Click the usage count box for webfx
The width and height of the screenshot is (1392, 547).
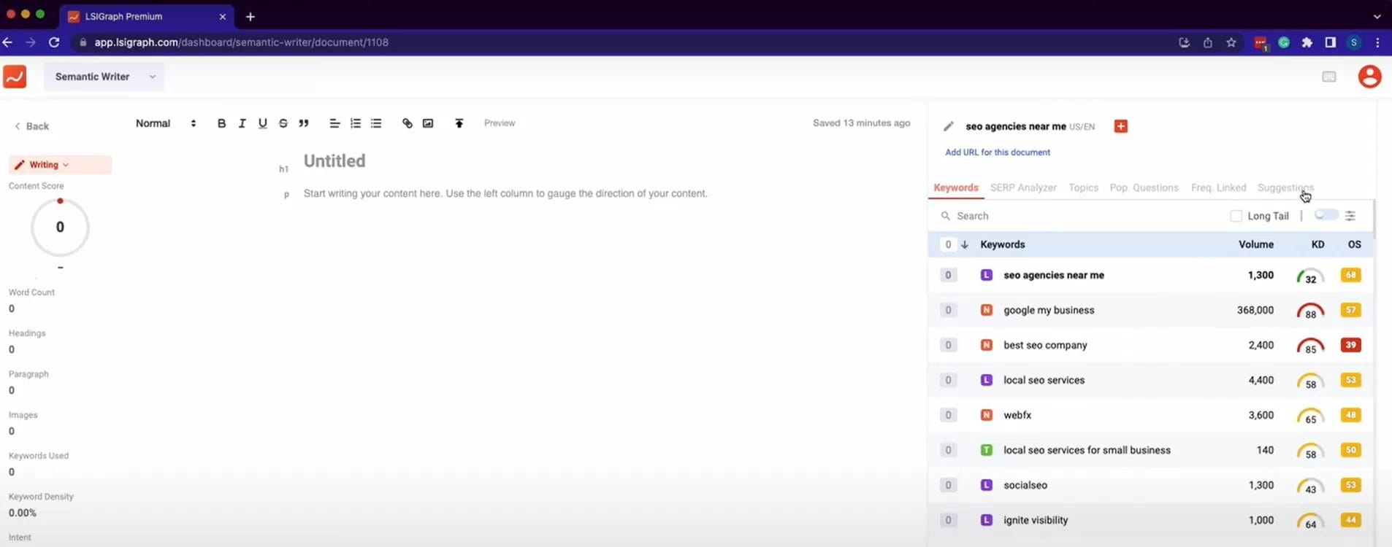(x=948, y=415)
